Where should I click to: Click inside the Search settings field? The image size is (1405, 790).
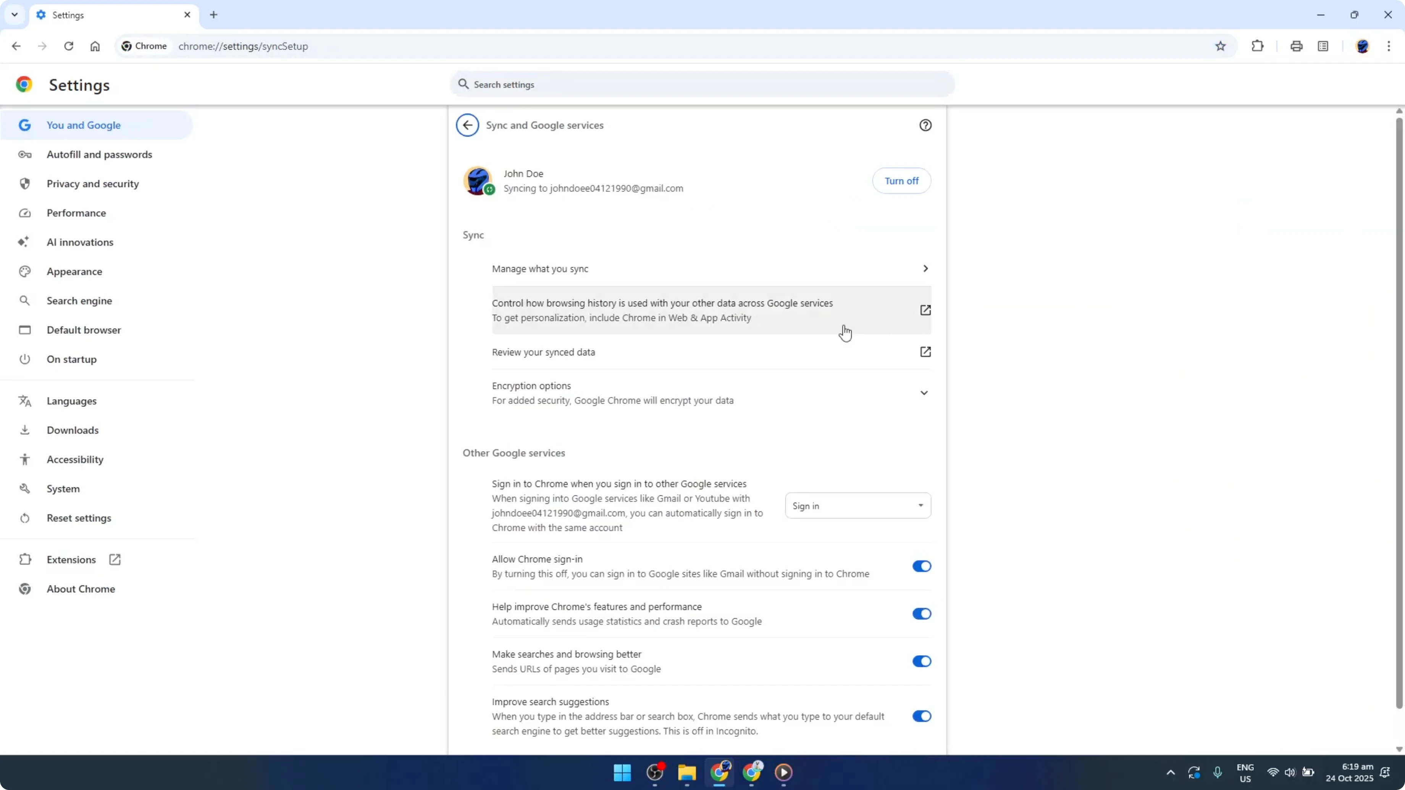tap(701, 84)
